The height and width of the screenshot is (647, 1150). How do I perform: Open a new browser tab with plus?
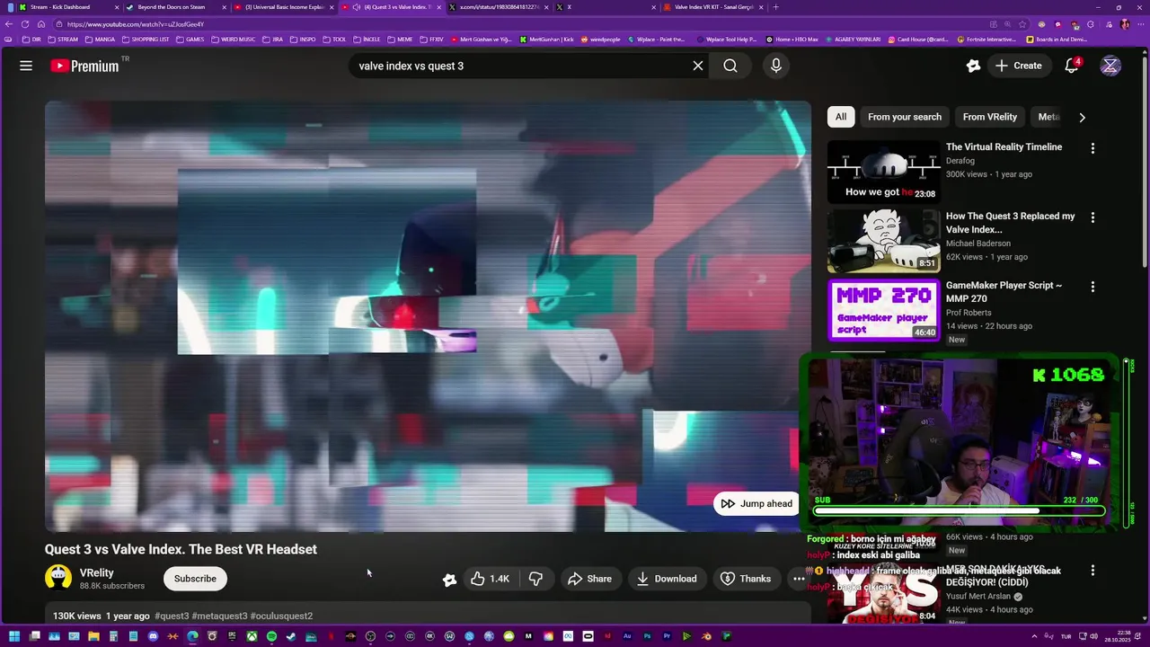point(776,7)
